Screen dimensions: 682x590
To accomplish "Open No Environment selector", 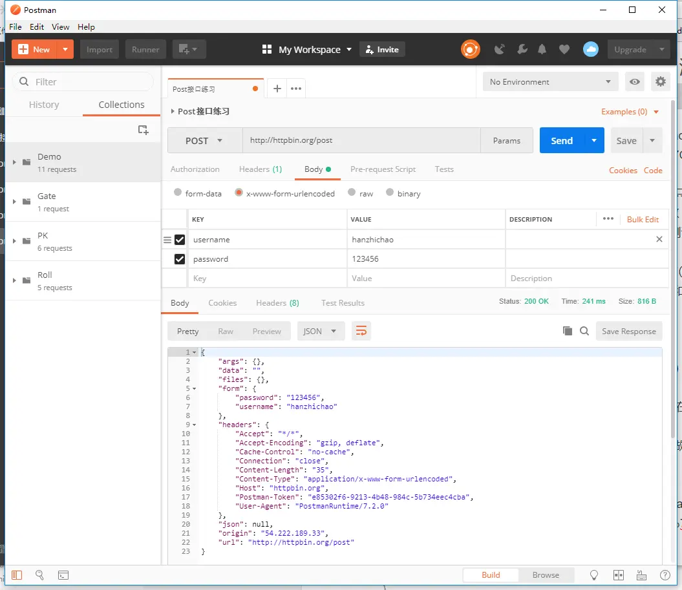I will tap(550, 81).
